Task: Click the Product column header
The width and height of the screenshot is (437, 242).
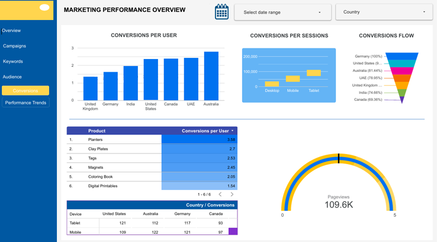Action: point(97,131)
